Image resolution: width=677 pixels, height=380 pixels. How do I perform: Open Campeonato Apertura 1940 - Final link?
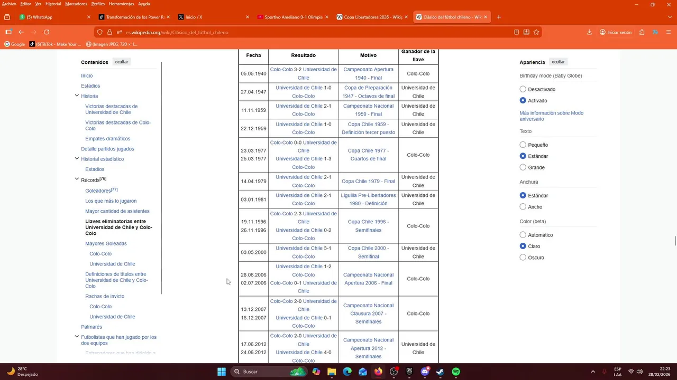coord(368,73)
